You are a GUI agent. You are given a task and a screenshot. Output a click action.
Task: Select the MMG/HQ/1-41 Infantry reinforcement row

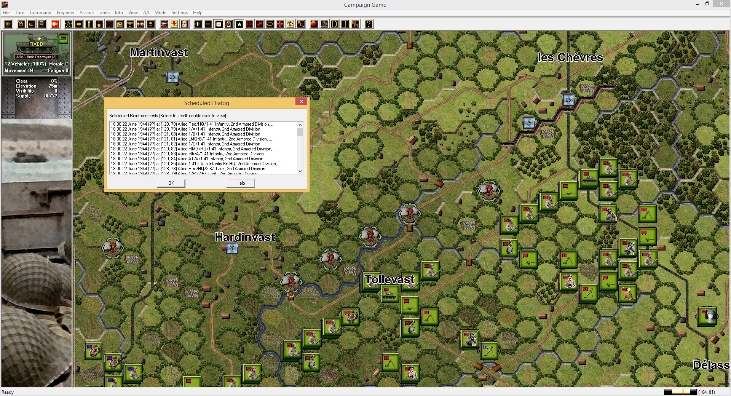(203, 149)
